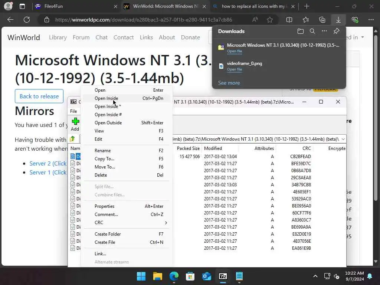Open more options in Downloads panel
Viewport: 380px width, 285px height.
(324, 31)
